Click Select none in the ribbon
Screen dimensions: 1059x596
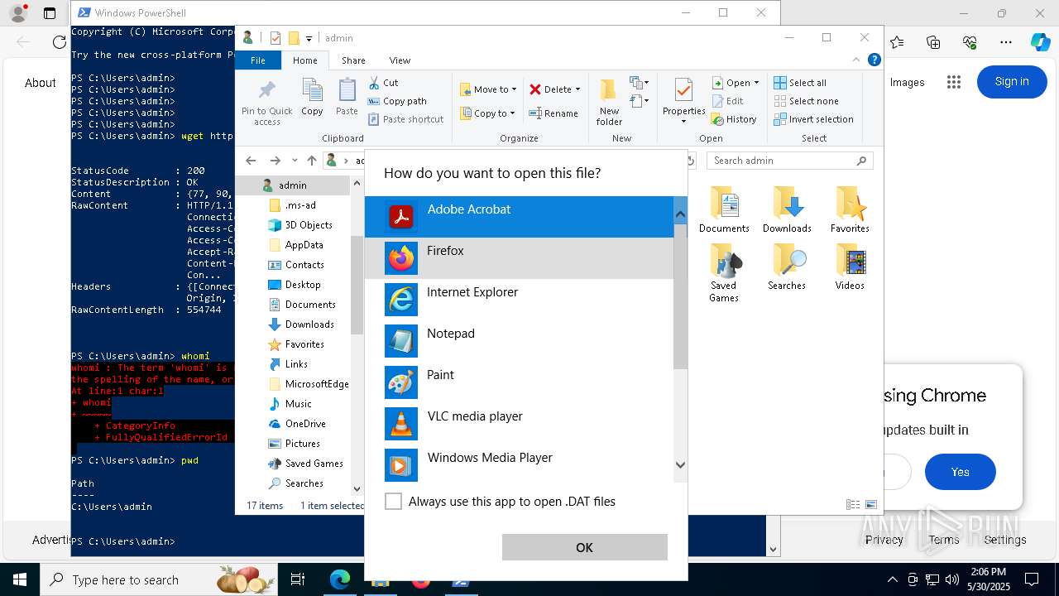click(x=806, y=101)
